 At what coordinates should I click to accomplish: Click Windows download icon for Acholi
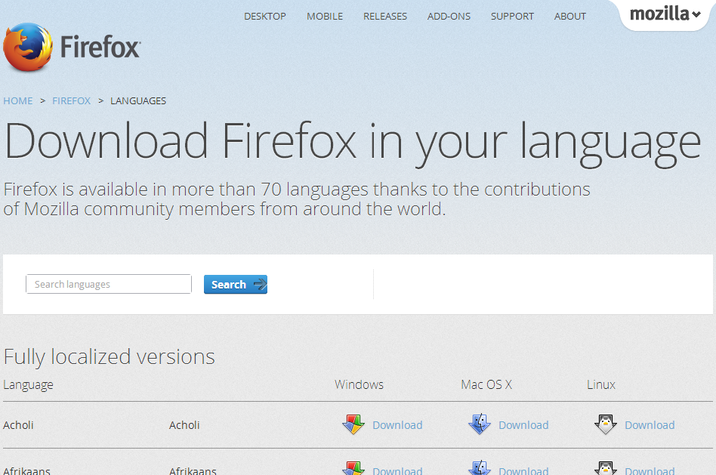point(353,424)
